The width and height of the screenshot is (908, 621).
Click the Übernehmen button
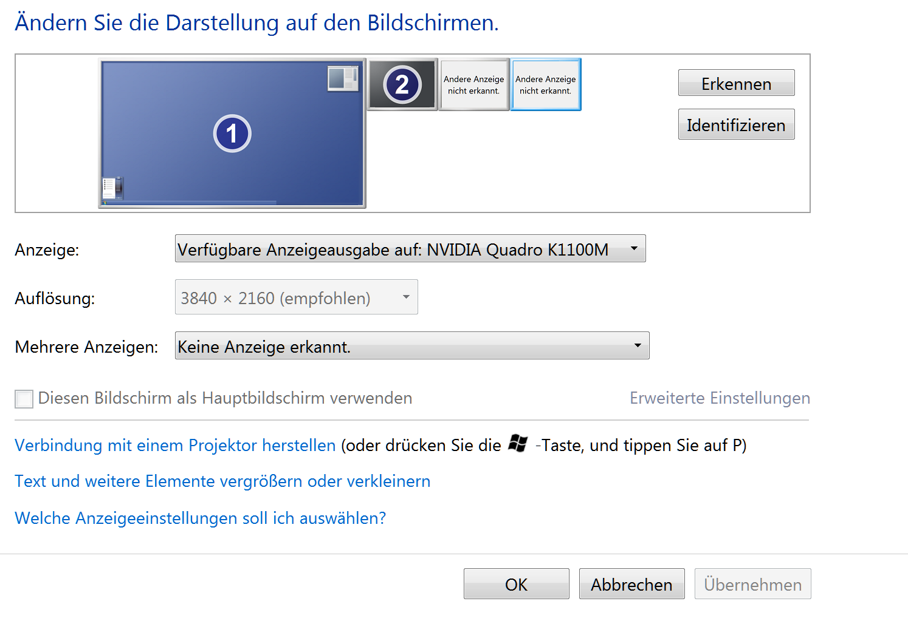coord(752,584)
